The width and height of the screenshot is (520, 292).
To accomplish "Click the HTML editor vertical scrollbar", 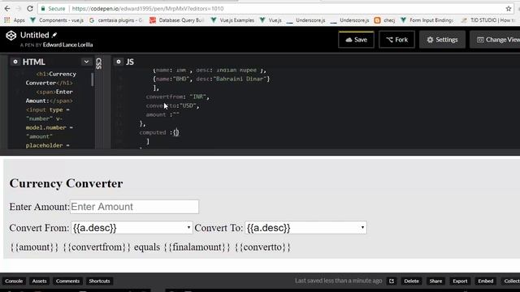I will point(92,79).
